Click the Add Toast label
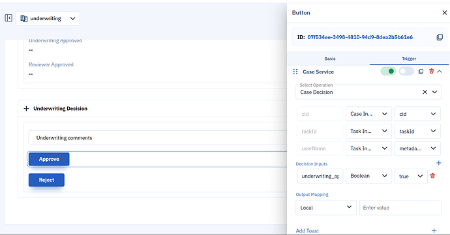The height and width of the screenshot is (235, 450). coord(307,230)
